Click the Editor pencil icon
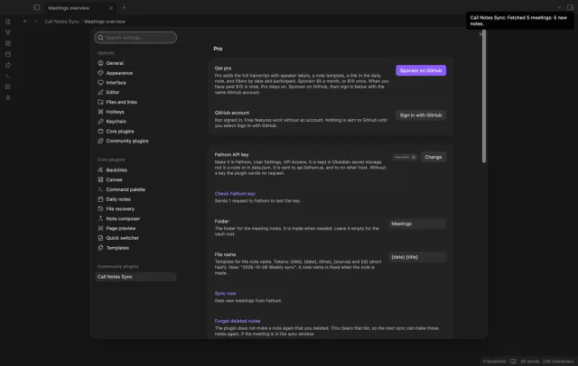 [x=100, y=92]
